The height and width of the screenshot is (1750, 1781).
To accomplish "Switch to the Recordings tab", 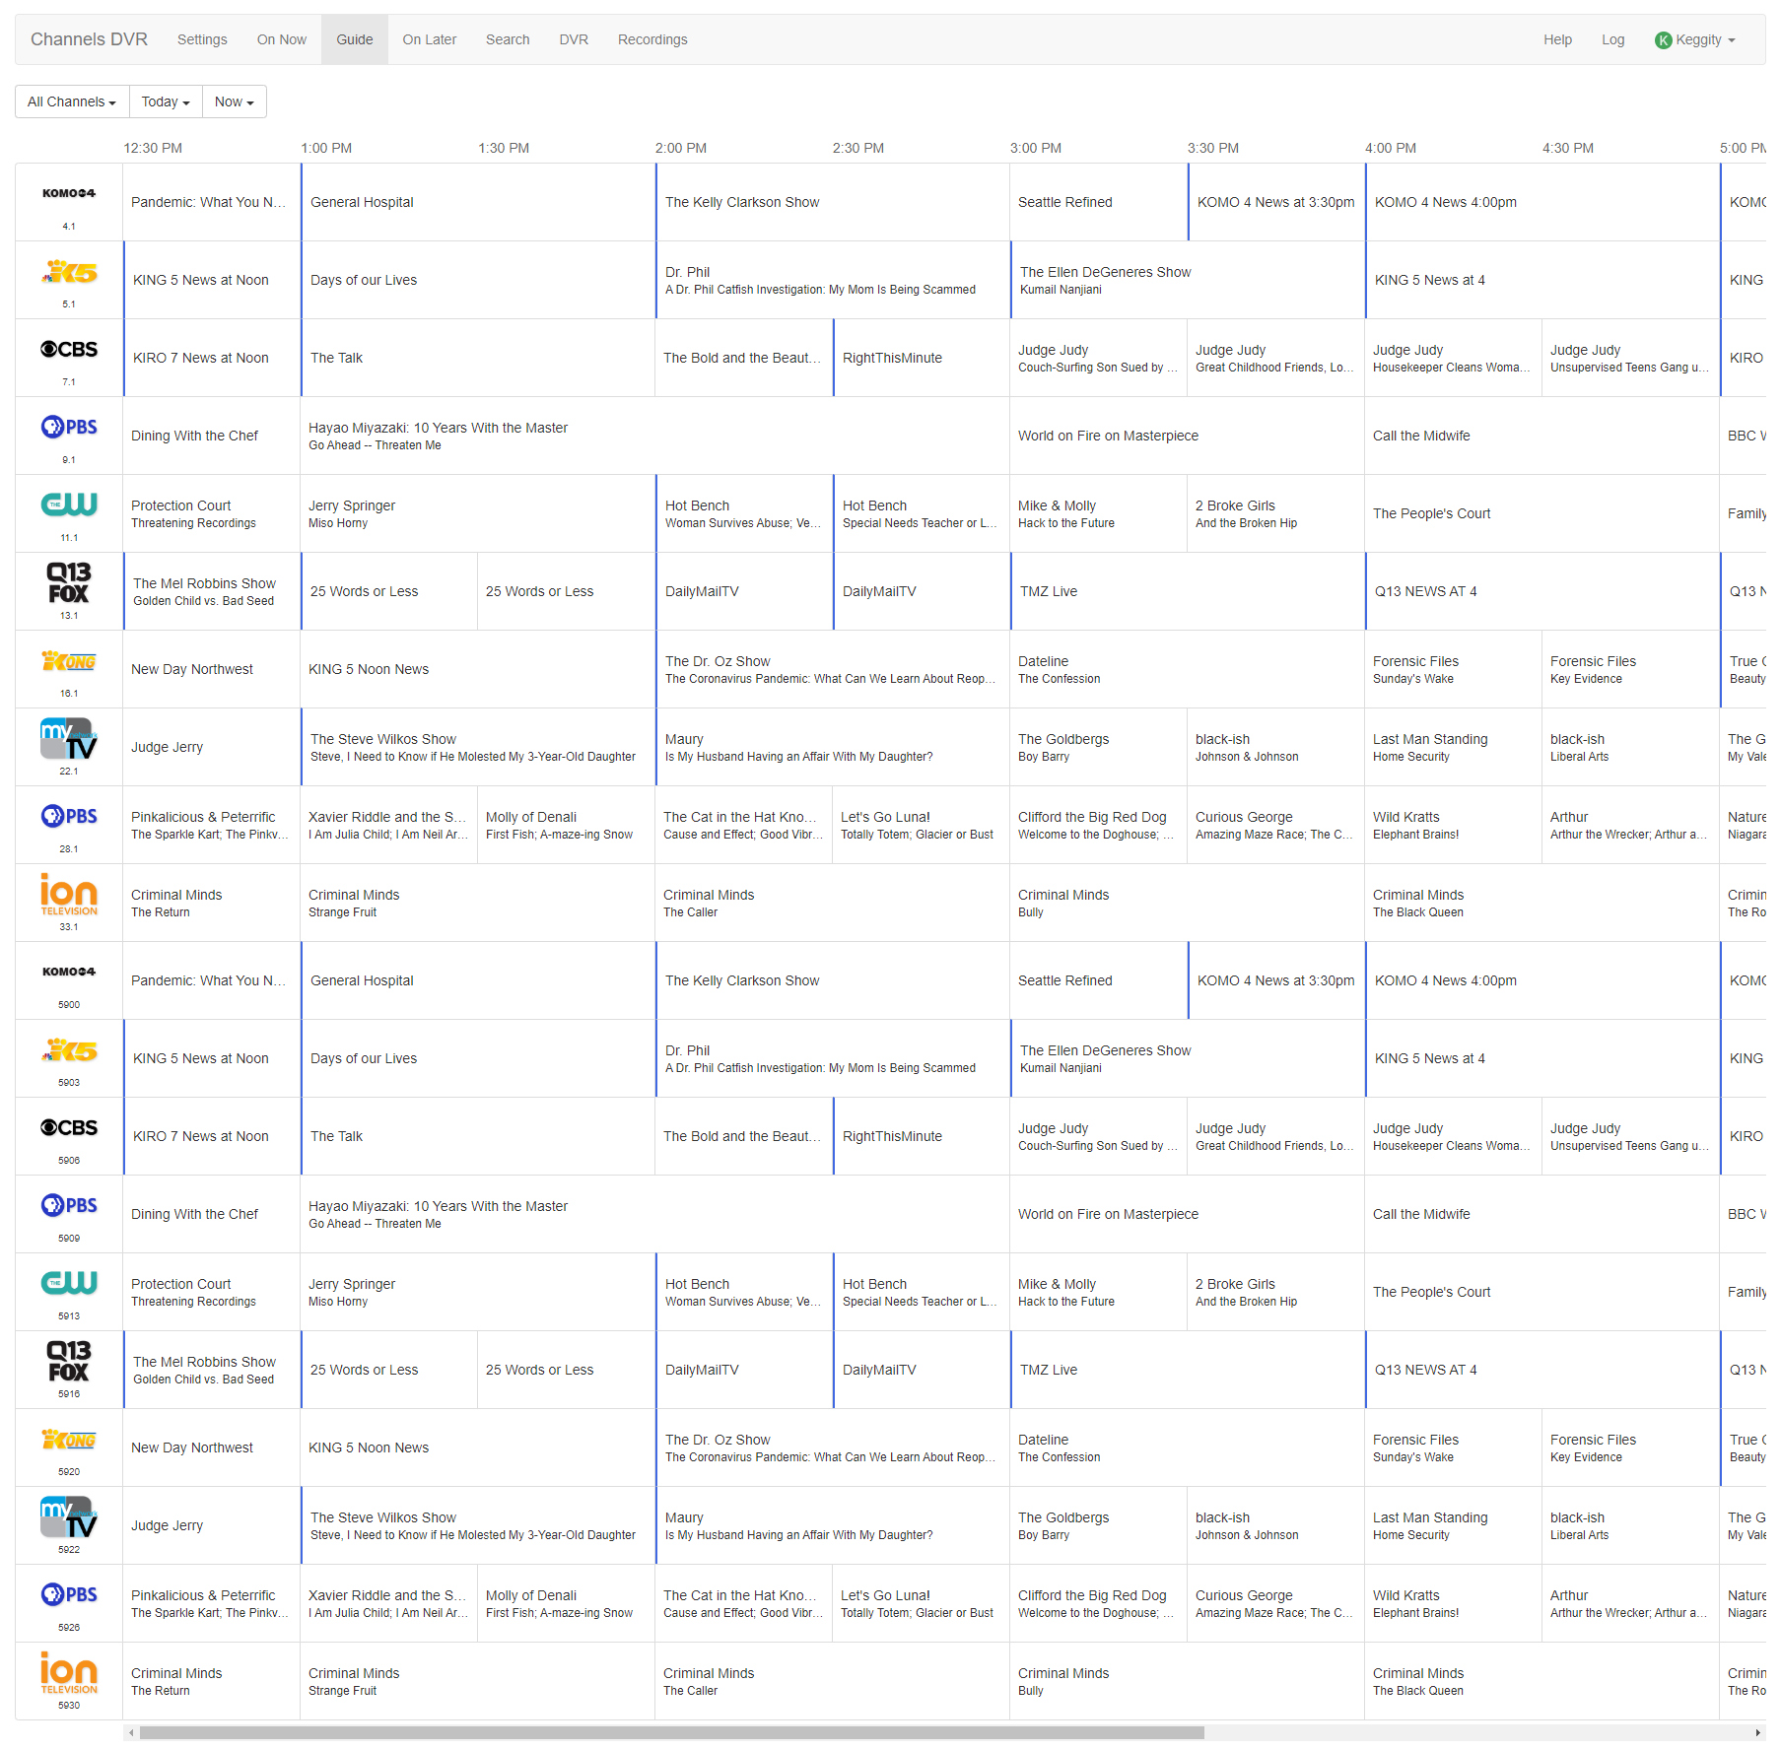I will coord(652,39).
